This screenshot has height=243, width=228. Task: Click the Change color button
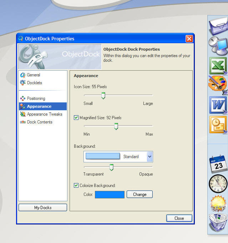(x=140, y=194)
